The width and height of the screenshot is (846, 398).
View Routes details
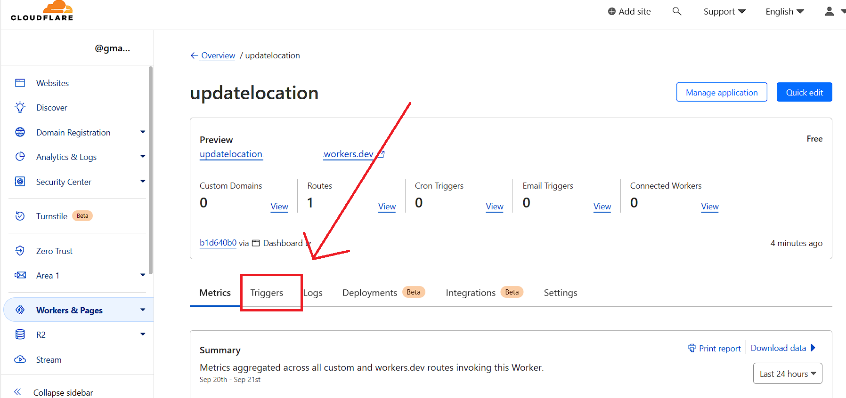[x=387, y=207]
